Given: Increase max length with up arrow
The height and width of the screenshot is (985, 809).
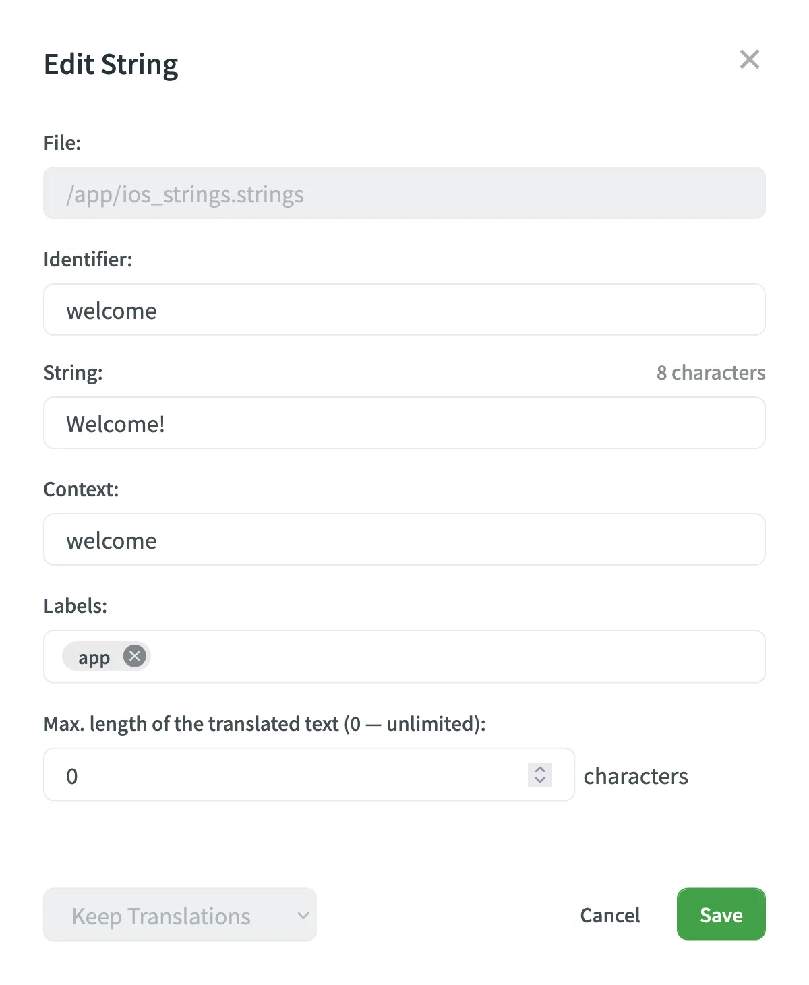Looking at the screenshot, I should pos(540,769).
